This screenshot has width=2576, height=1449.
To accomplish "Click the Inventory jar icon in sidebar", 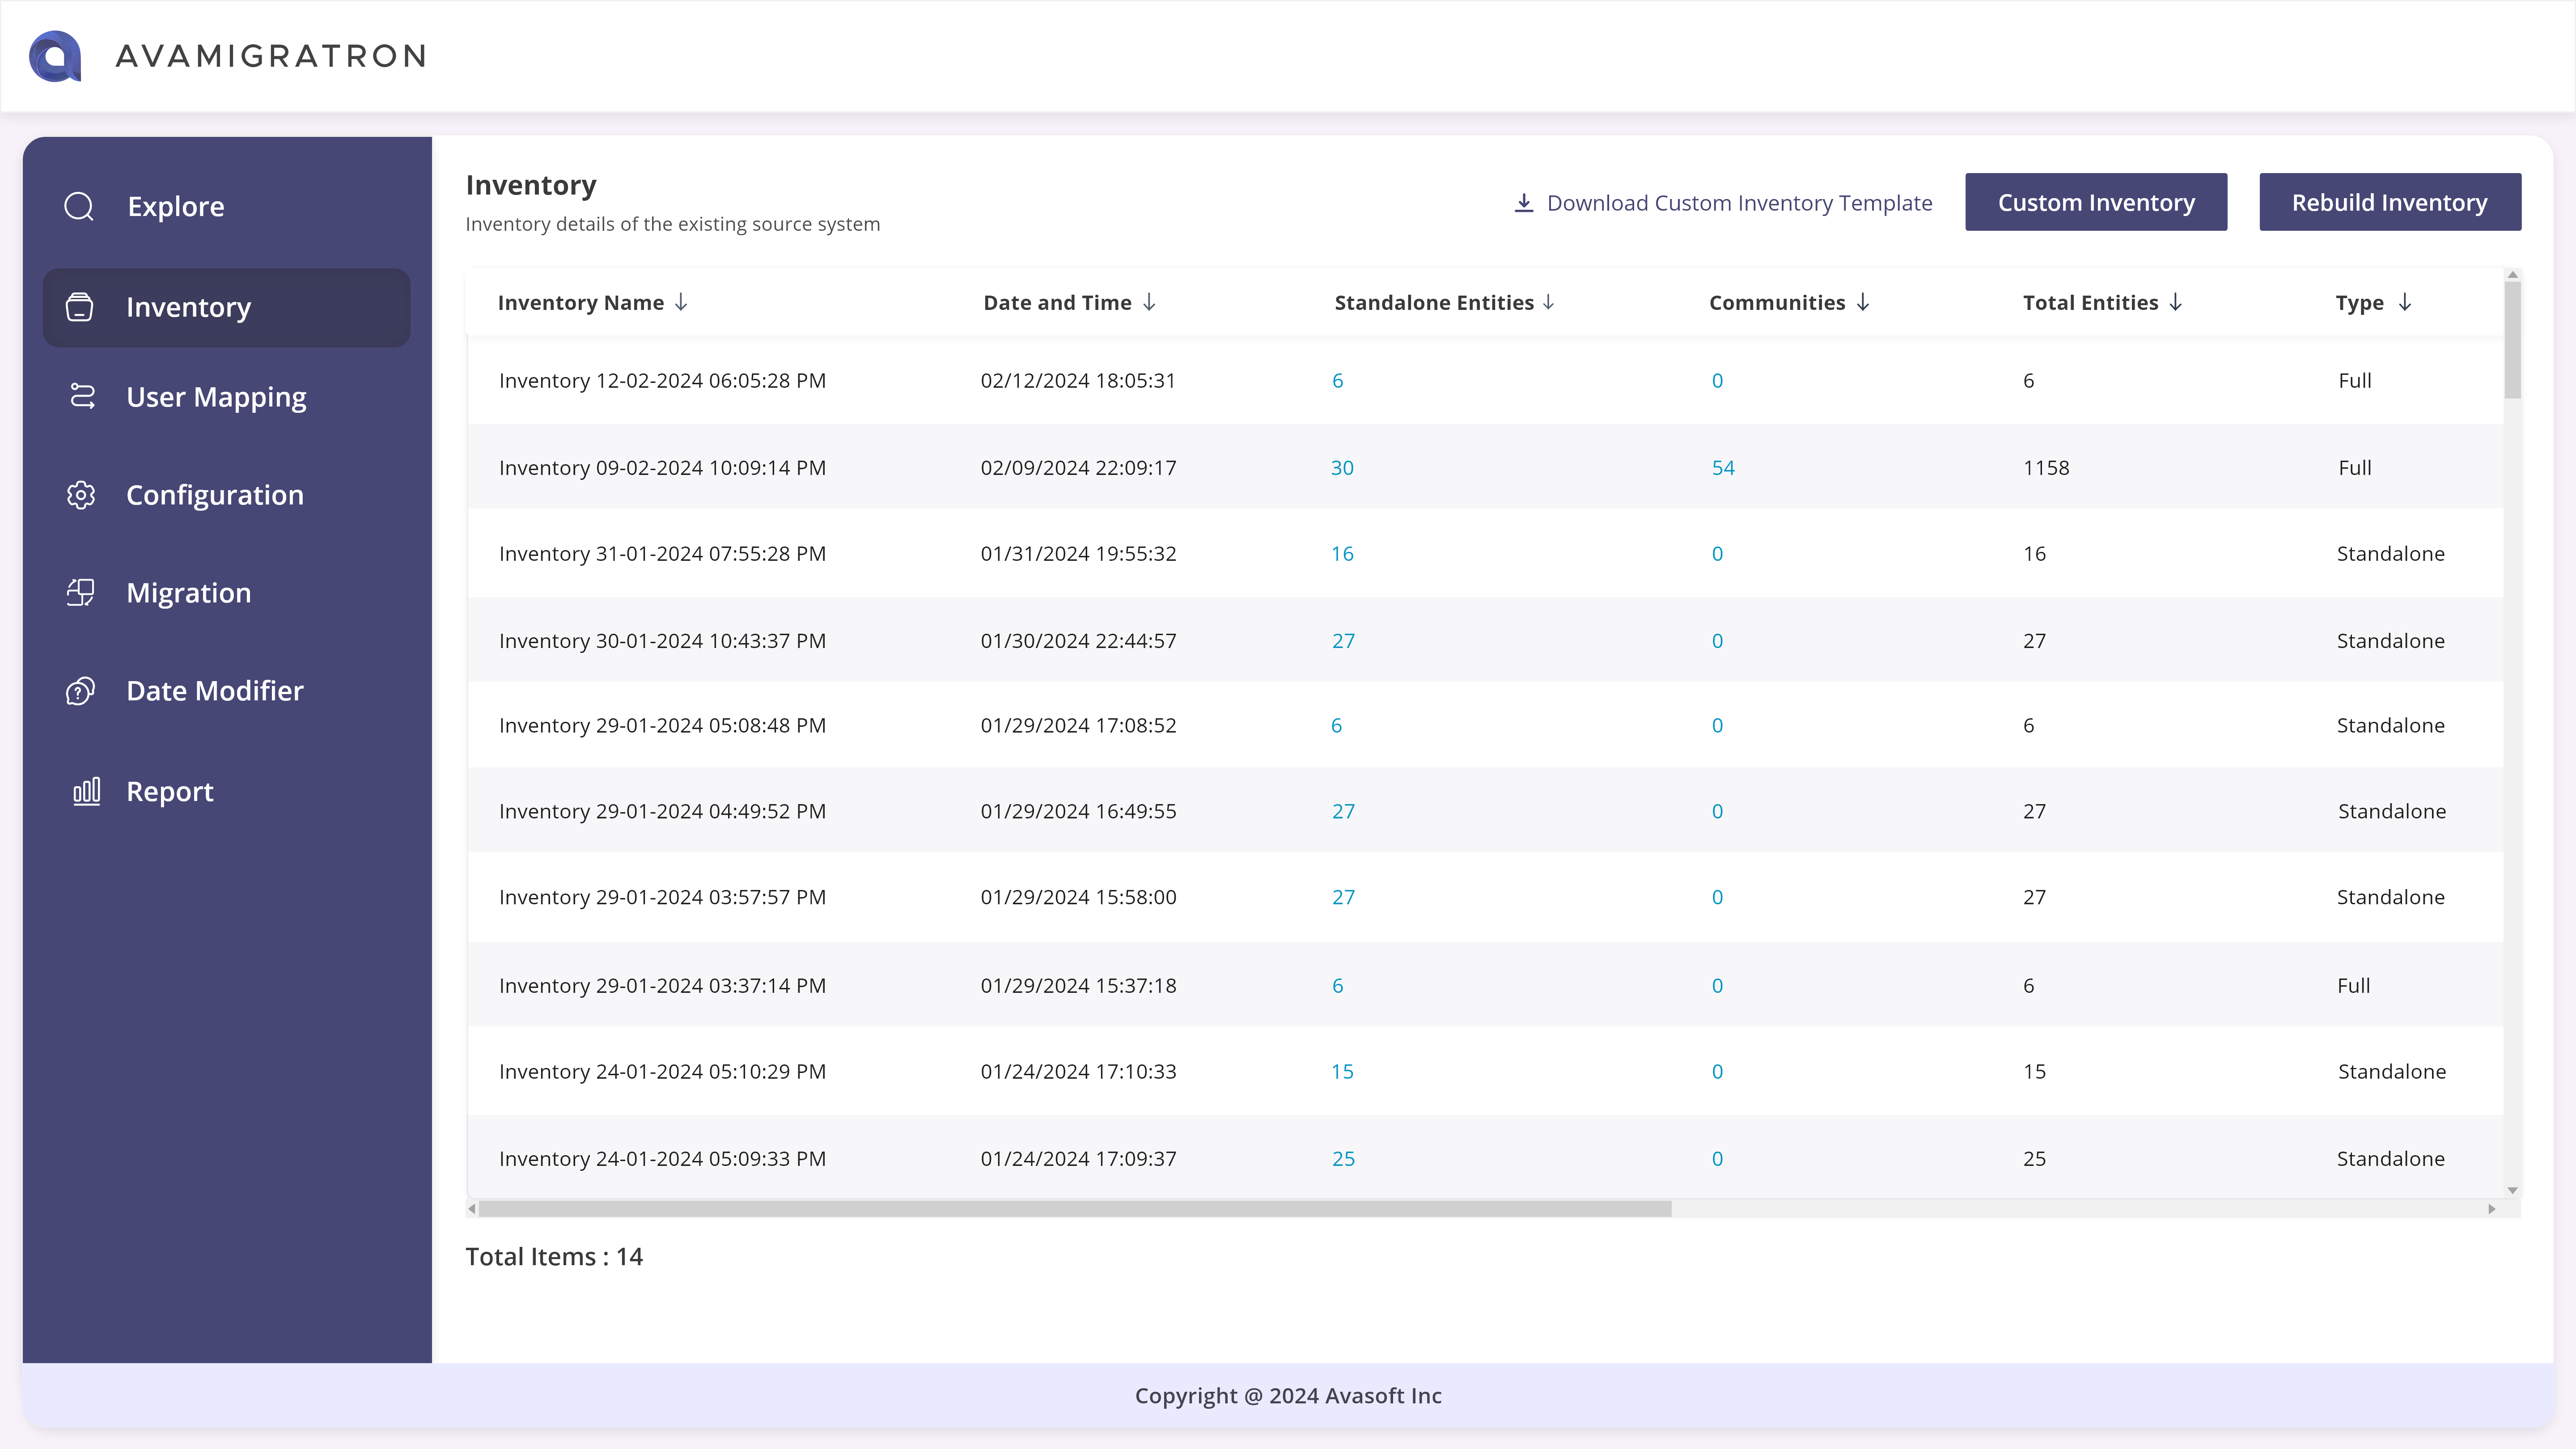I will 80,307.
